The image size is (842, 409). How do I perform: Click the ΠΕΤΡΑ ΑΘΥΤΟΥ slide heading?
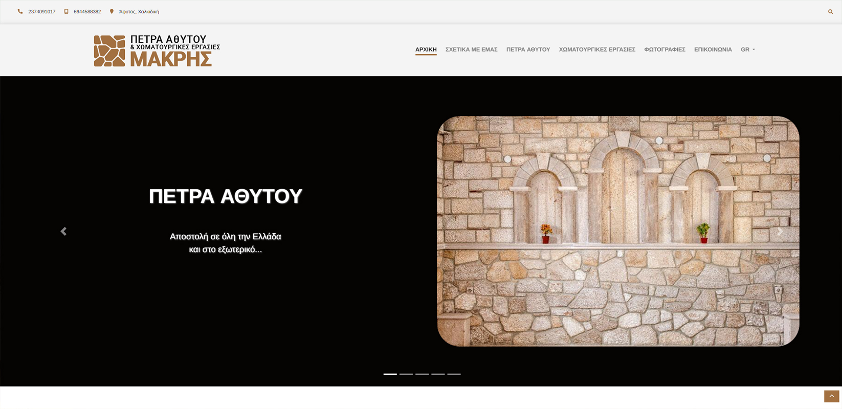point(226,196)
